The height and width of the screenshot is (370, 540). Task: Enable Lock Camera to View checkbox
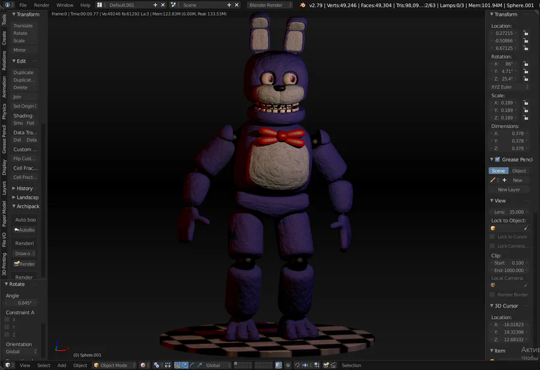coord(492,246)
